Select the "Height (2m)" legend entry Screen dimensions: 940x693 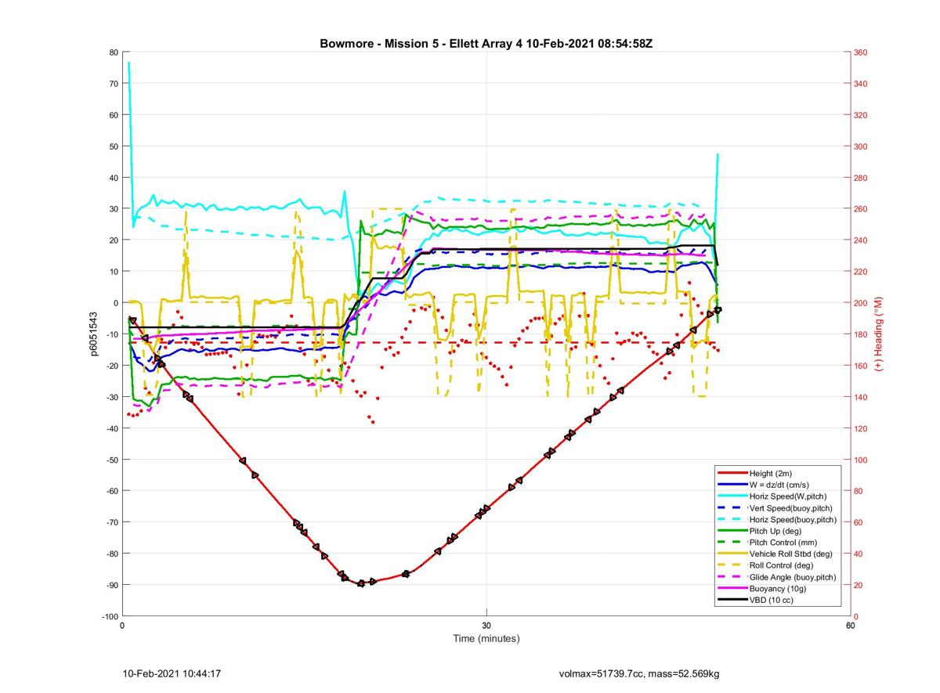(x=772, y=473)
